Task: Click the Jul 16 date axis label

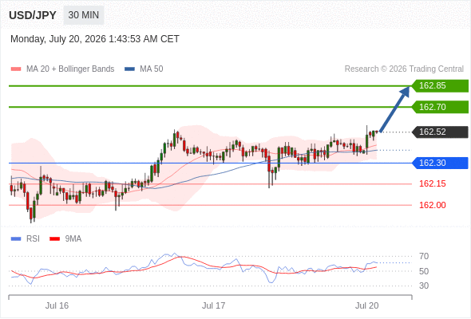Action: (57, 305)
